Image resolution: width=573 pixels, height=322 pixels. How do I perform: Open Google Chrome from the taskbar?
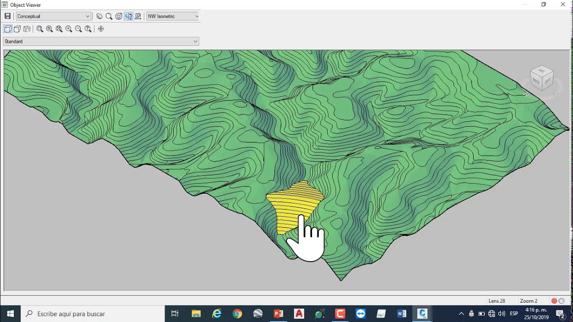[237, 314]
